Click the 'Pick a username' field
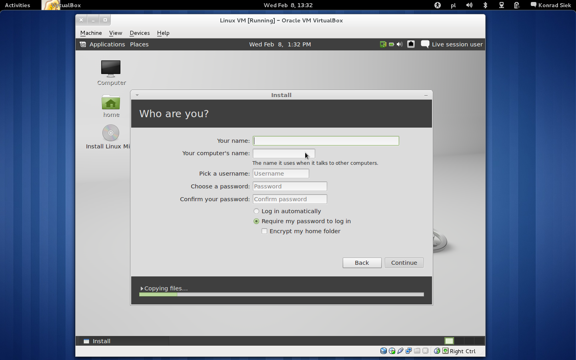This screenshot has height=360, width=576. [281, 174]
